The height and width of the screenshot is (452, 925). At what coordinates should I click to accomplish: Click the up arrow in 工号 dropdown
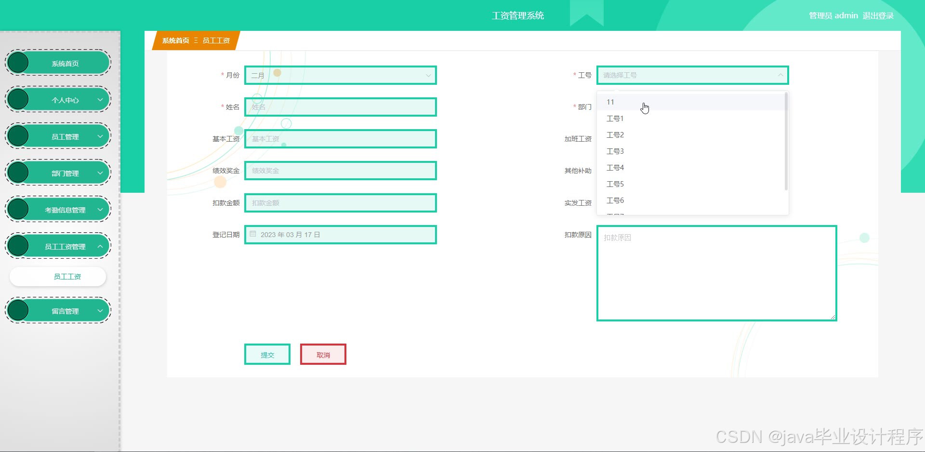click(x=780, y=75)
